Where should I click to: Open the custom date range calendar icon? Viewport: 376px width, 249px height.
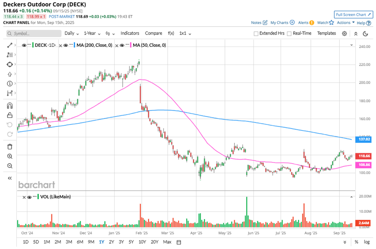179,242
